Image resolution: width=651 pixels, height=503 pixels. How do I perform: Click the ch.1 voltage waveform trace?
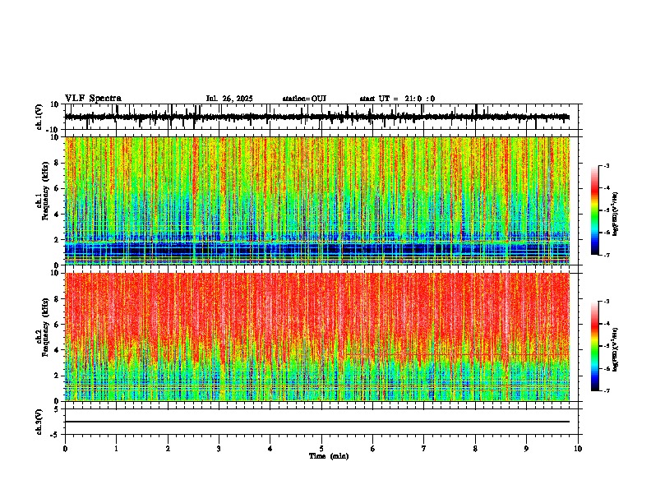coord(317,117)
